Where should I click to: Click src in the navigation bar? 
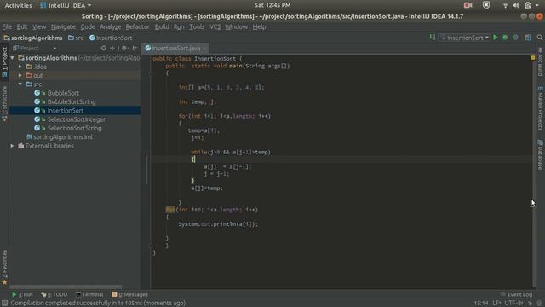tap(76, 38)
